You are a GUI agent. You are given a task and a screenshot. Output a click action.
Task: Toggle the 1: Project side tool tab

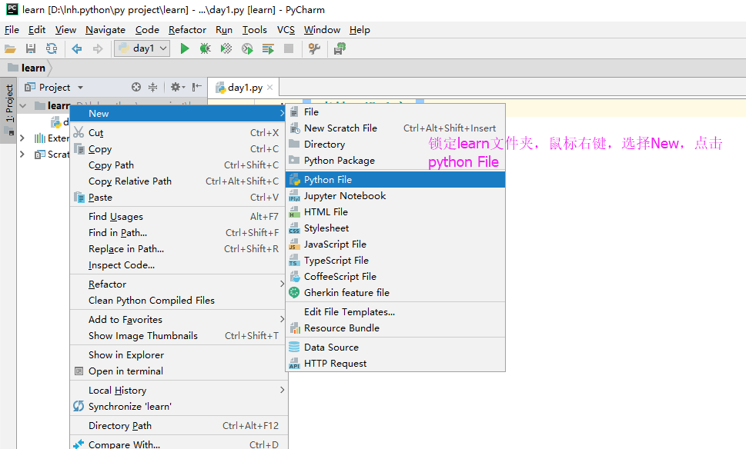pos(9,110)
